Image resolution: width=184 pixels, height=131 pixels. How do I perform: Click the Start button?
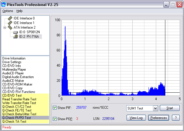click(170, 108)
